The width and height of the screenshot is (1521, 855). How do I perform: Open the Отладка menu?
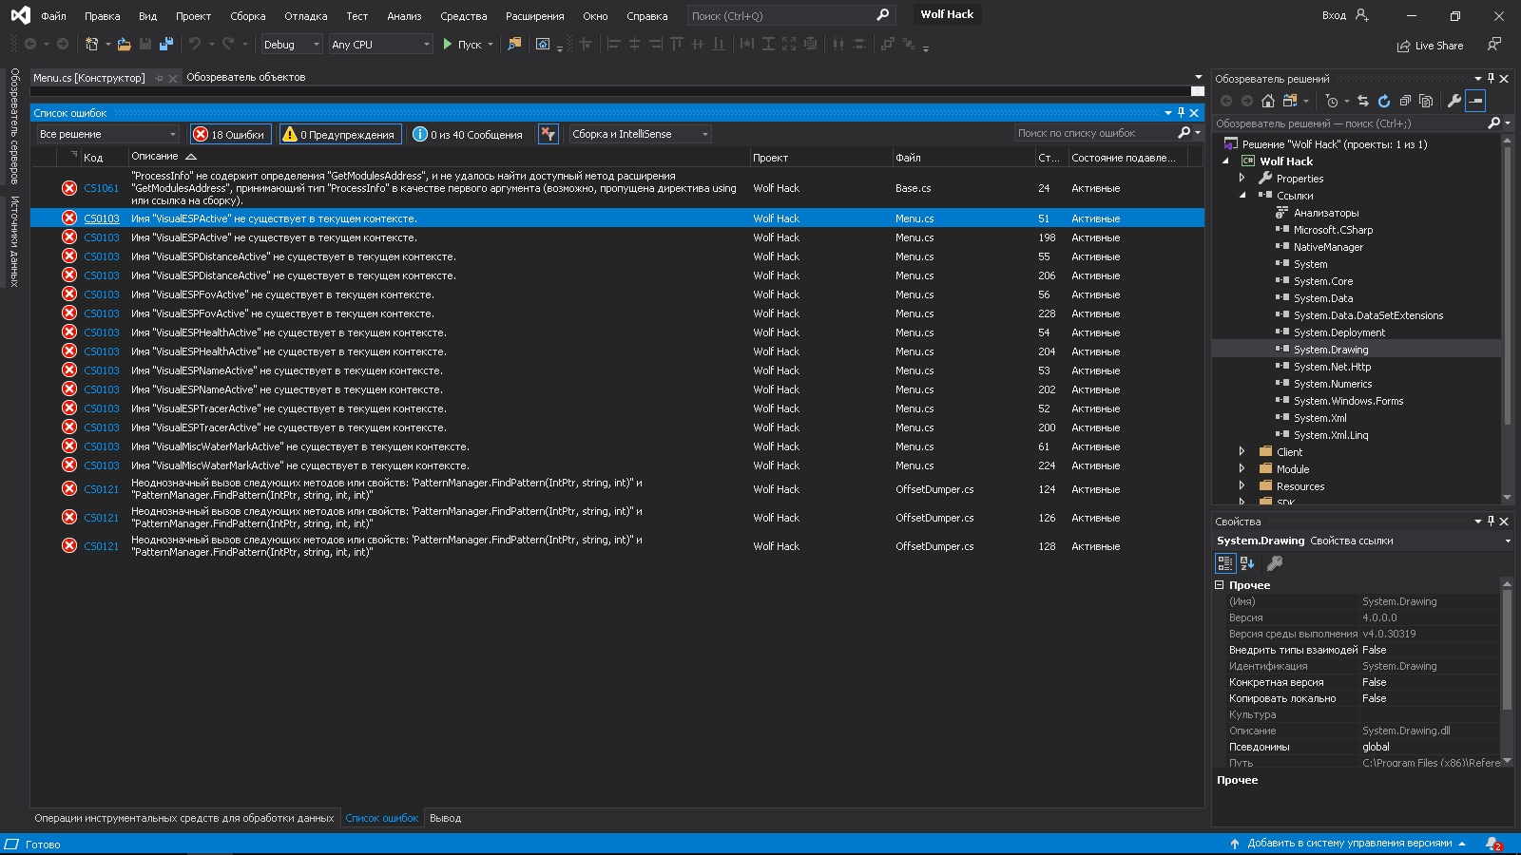click(306, 16)
